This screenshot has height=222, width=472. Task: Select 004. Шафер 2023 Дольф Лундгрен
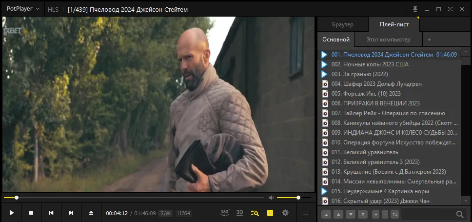[389, 84]
